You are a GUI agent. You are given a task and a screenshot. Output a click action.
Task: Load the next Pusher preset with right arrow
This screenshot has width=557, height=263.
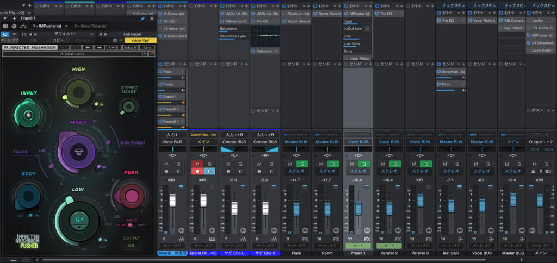pyautogui.click(x=99, y=48)
